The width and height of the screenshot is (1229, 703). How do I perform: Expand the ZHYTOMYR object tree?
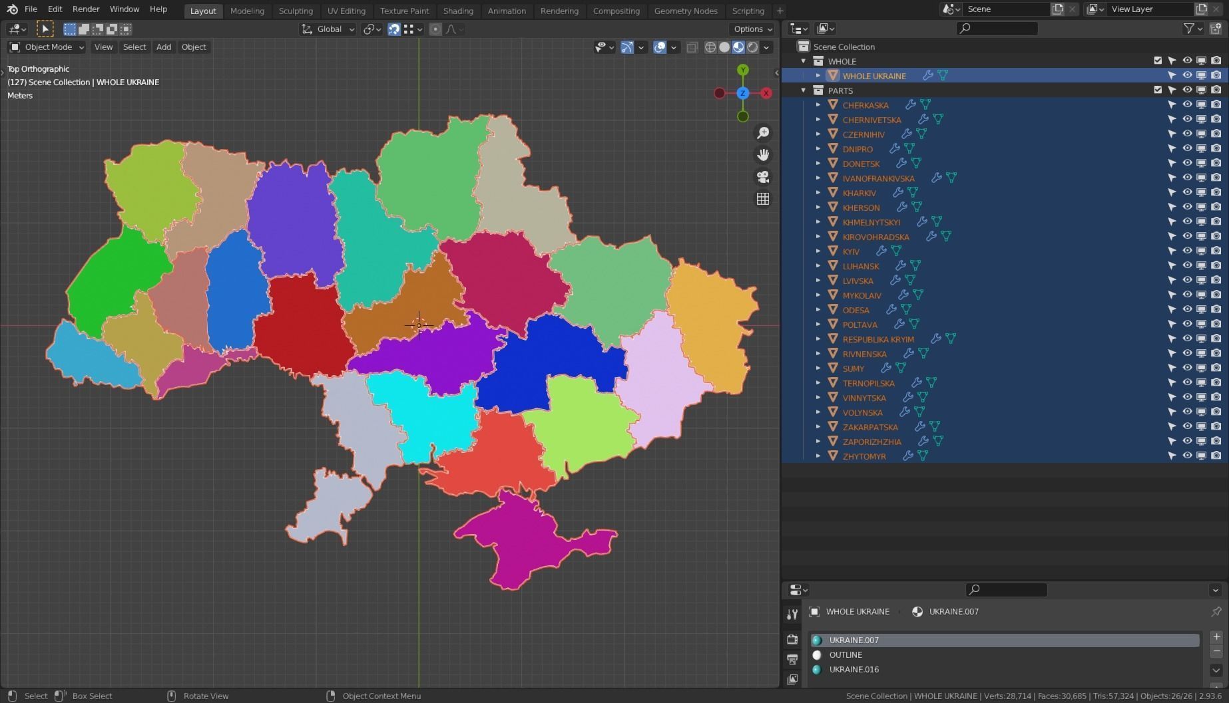[818, 456]
